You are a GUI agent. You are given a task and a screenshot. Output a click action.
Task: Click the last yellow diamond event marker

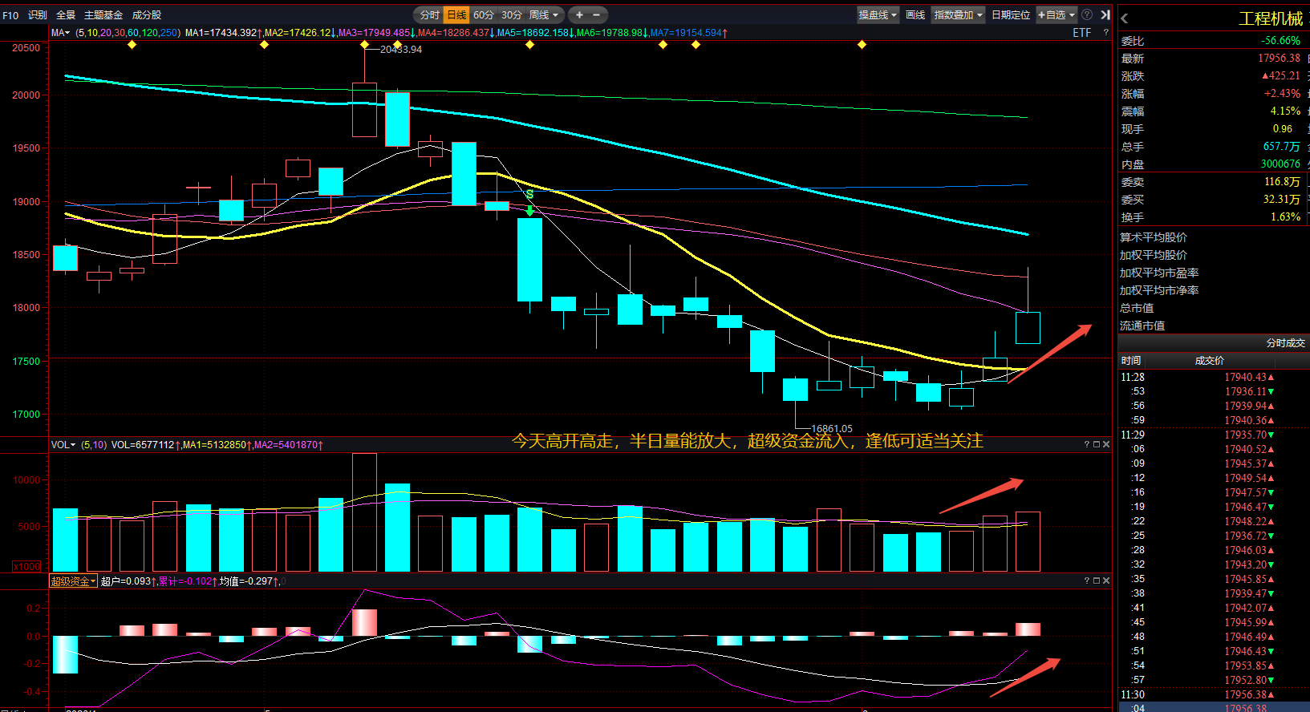point(862,45)
